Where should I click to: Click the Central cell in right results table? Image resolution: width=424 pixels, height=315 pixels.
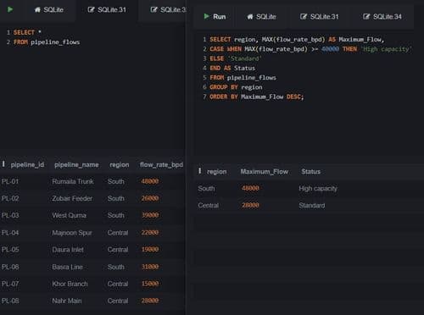pos(209,206)
